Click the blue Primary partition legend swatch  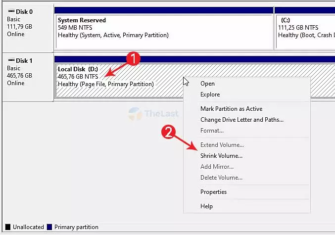coord(49,228)
